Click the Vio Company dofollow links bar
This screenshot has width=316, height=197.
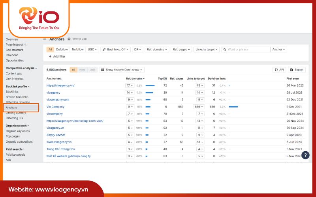click(233, 107)
